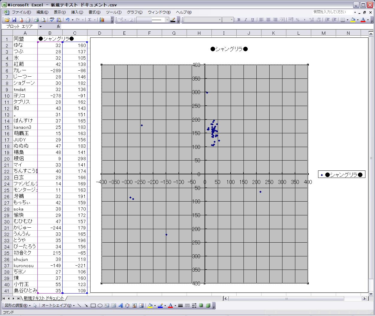Open the グラフ menu
This screenshot has height=316, width=375.
pos(134,12)
